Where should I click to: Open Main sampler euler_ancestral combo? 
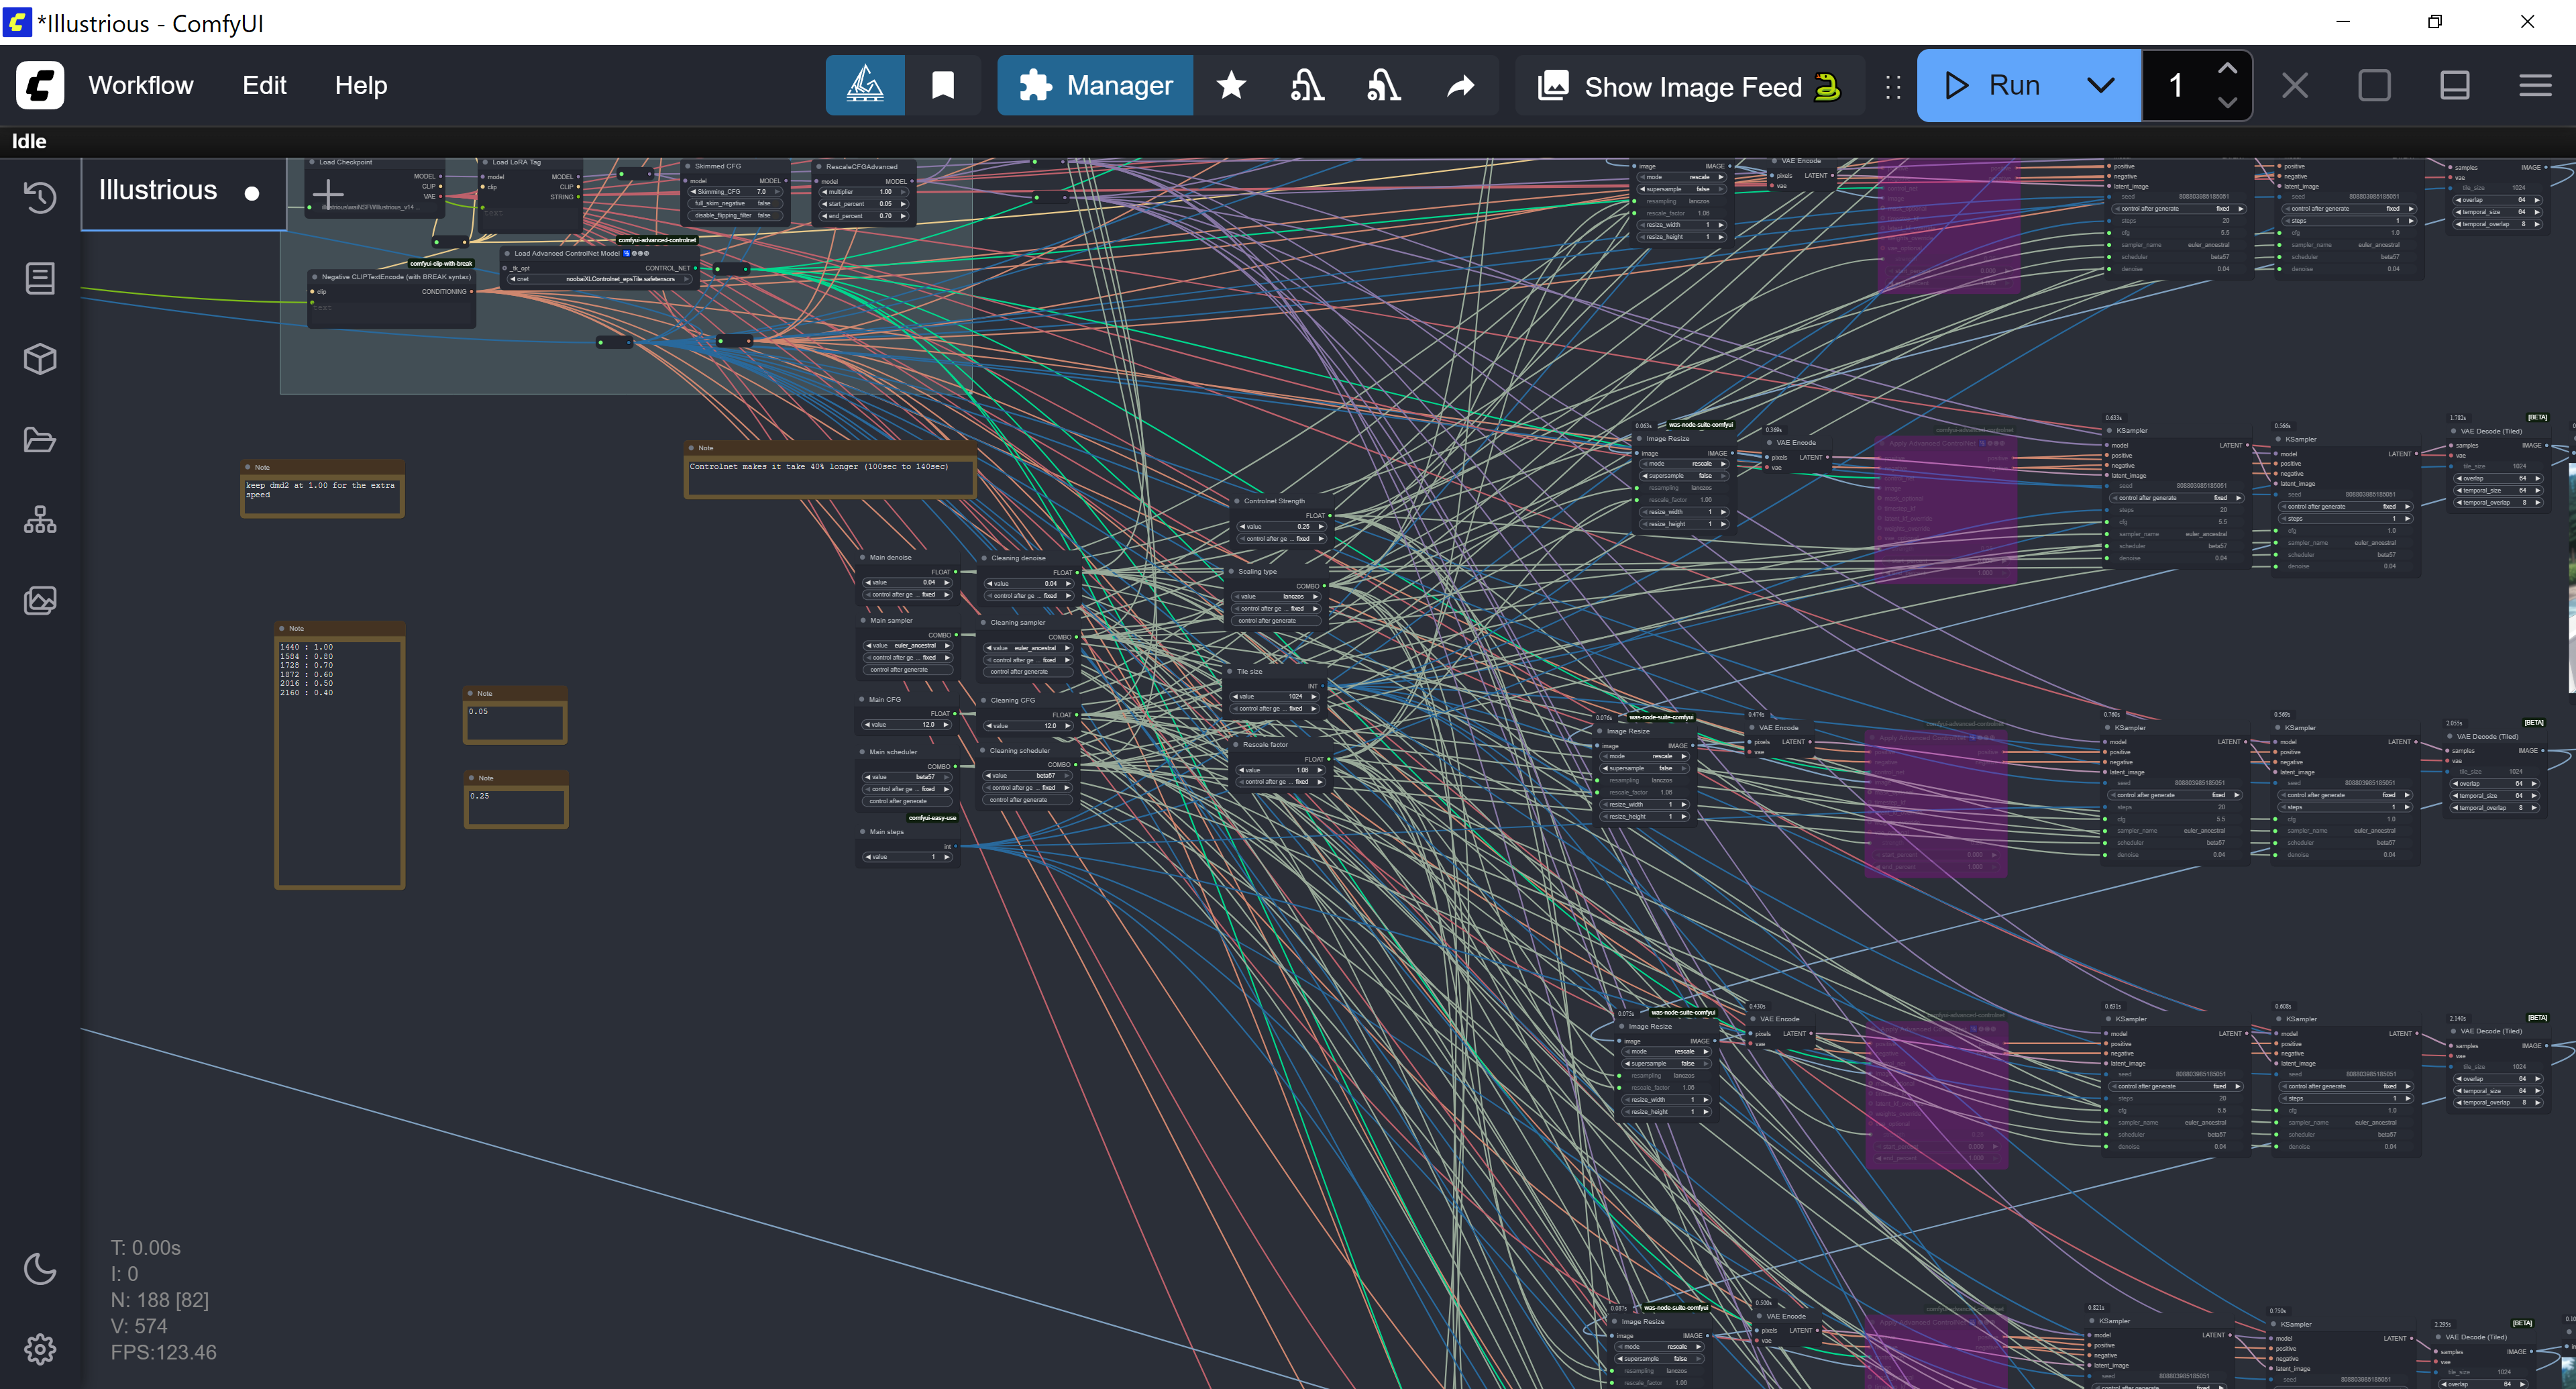pyautogui.click(x=907, y=645)
